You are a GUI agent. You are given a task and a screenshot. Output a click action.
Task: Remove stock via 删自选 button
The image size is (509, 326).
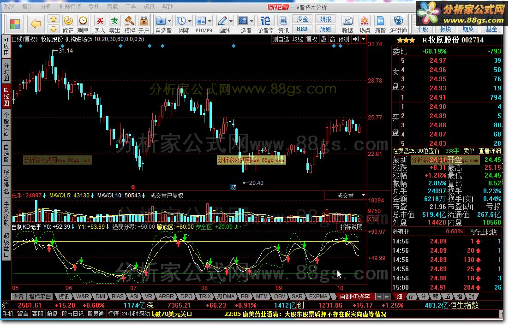(281, 39)
